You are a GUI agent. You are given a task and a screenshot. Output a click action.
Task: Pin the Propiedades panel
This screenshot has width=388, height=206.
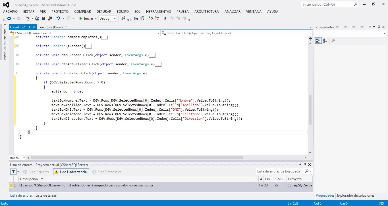pyautogui.click(x=379, y=27)
